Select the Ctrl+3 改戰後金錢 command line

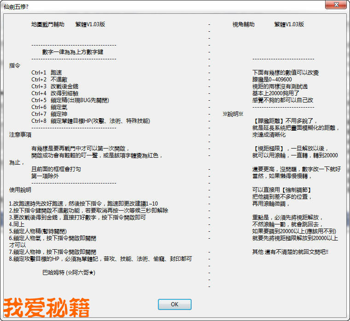pos(55,86)
